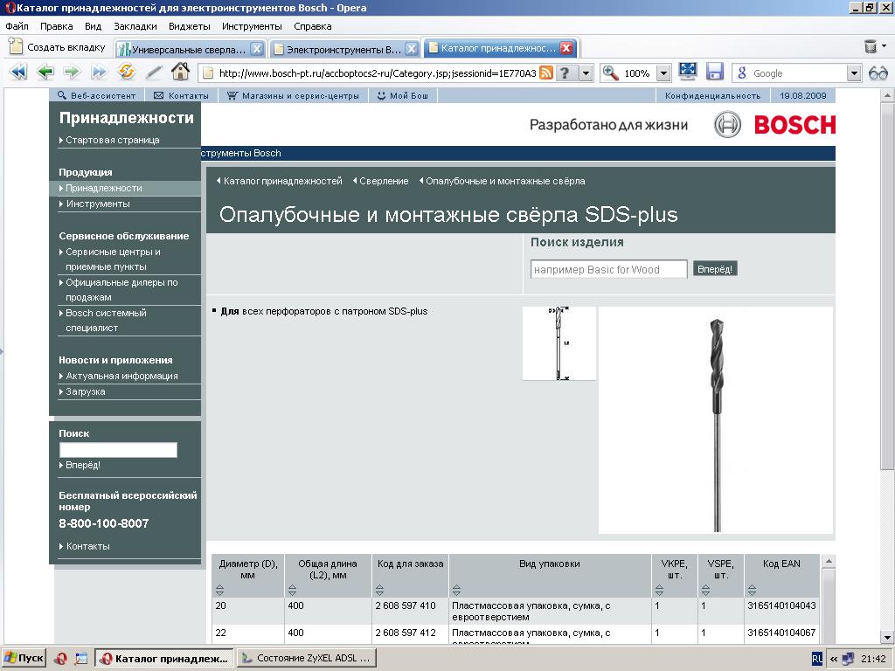Open the Справка menu
The image size is (895, 671).
pos(312,26)
